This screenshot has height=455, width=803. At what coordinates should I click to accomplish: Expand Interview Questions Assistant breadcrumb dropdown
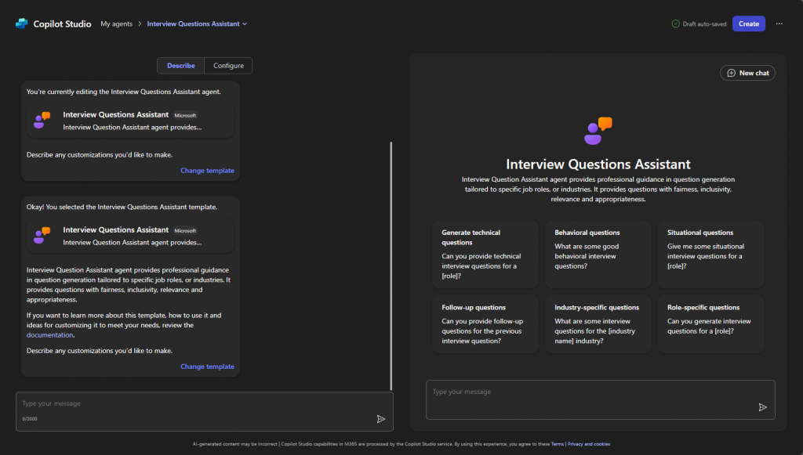(245, 24)
